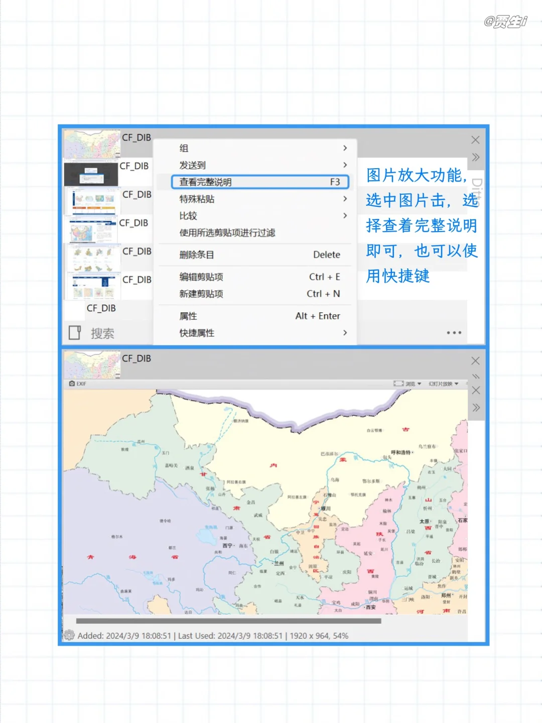Viewport: 542px width, 723px height.
Task: Click the search page icon beside 搜索
Action: point(74,332)
